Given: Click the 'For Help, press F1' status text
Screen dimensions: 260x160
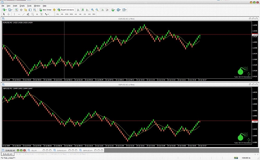Looking at the screenshot, I should 8,158.
